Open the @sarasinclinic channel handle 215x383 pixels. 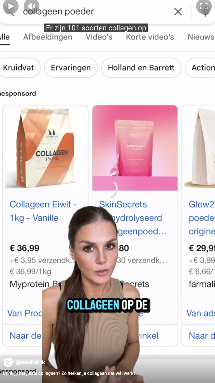point(31,362)
